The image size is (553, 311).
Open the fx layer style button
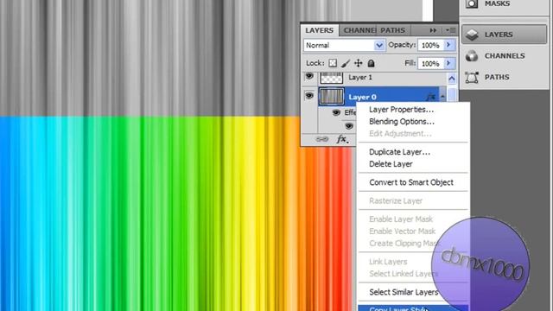pyautogui.click(x=342, y=139)
